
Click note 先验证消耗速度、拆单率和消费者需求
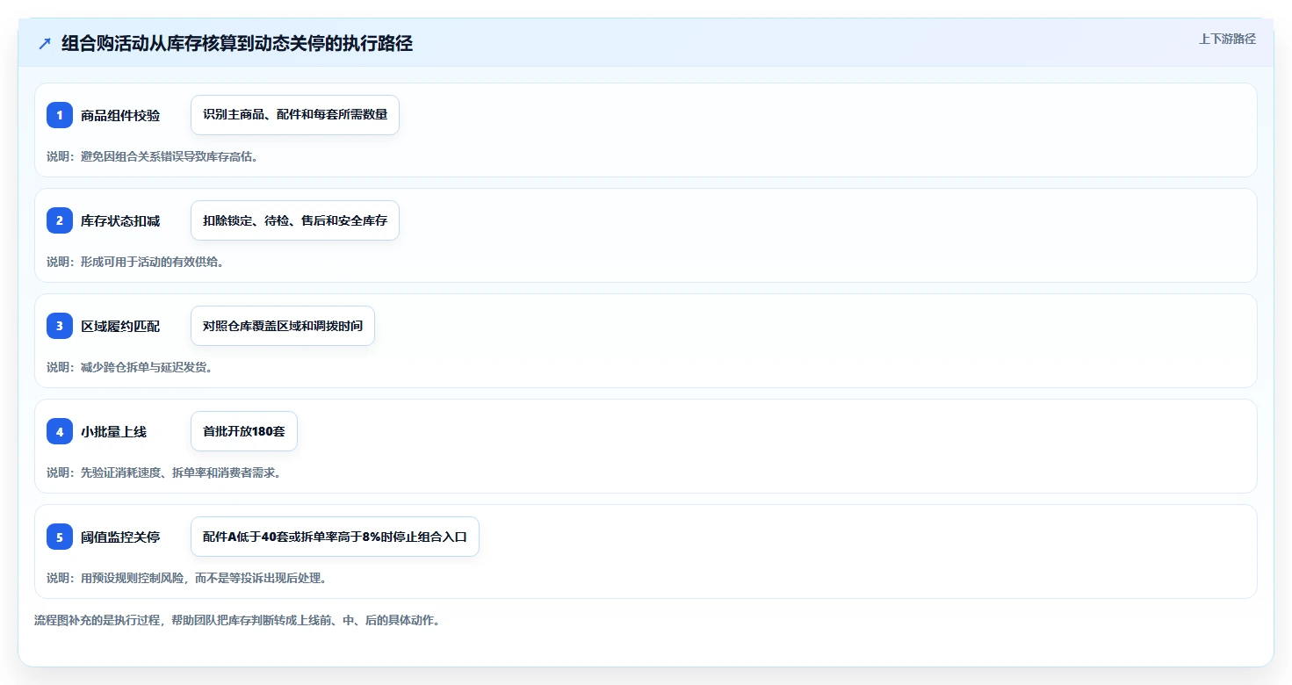163,472
